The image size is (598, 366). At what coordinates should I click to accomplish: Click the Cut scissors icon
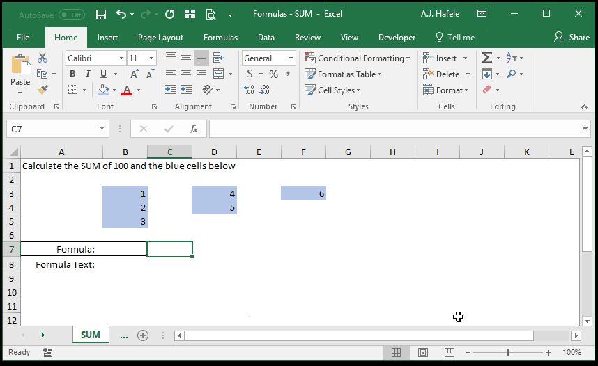[43, 58]
